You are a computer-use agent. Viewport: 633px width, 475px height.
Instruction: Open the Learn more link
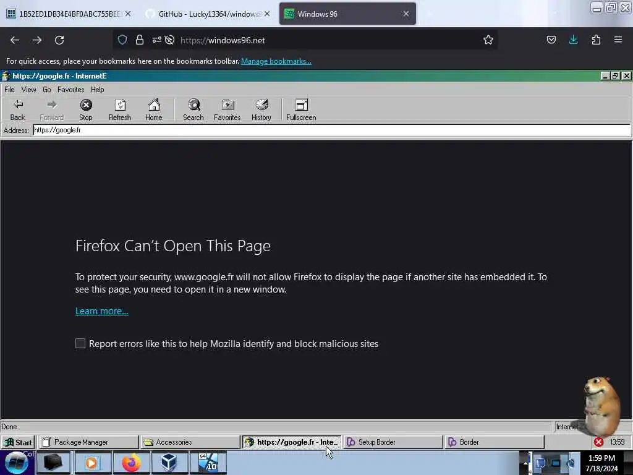tap(102, 311)
